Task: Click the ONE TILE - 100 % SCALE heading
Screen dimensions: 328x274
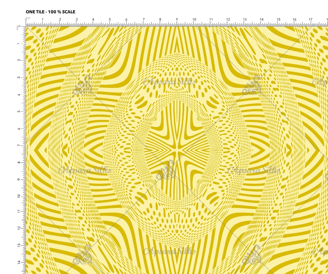Action: pyautogui.click(x=50, y=12)
